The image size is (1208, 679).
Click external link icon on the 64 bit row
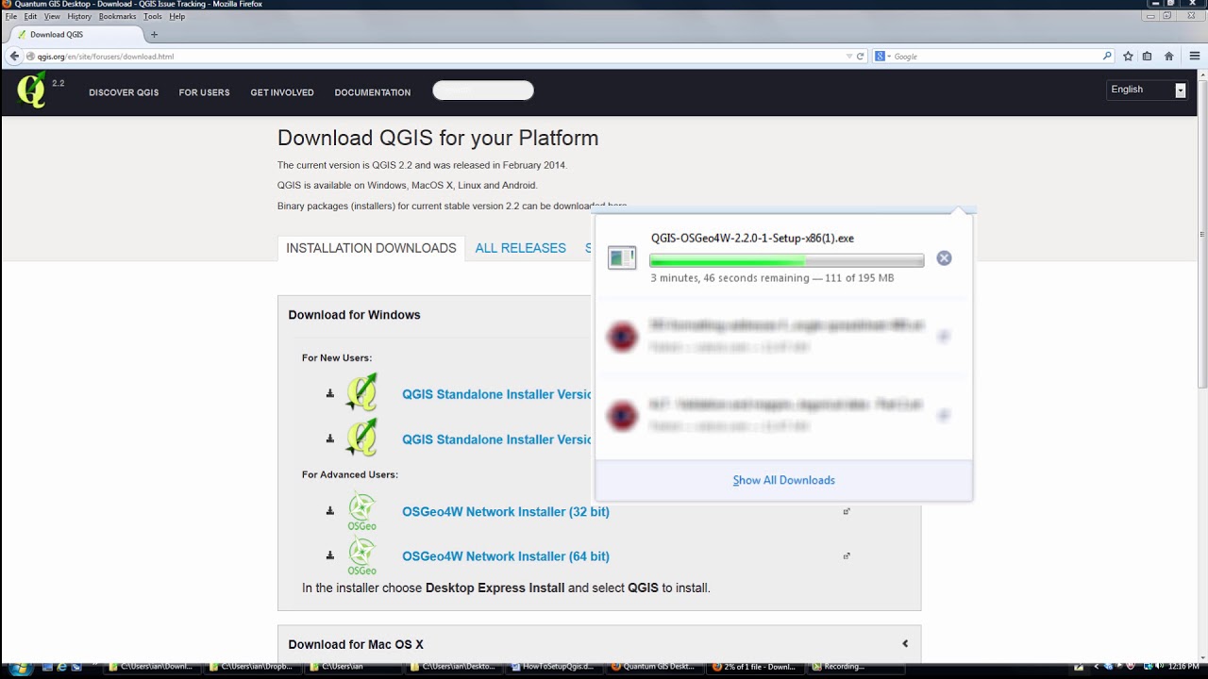point(847,555)
